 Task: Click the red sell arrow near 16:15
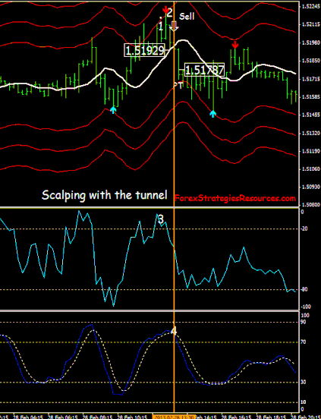pyautogui.click(x=234, y=45)
